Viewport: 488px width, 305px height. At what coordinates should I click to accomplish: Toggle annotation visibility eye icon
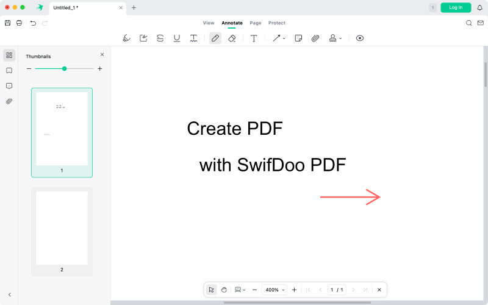point(360,38)
